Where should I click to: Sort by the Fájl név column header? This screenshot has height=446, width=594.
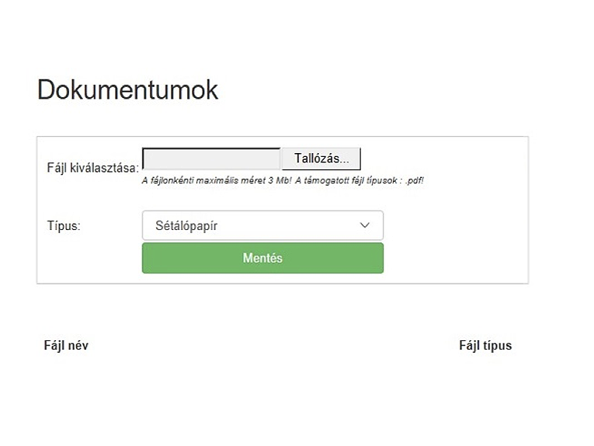[66, 346]
